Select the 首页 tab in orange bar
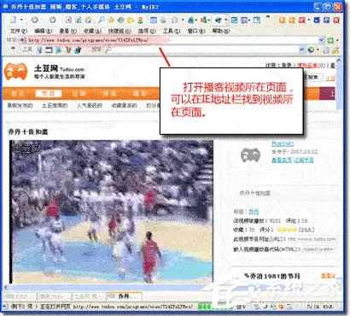The image size is (350, 316). tap(18, 93)
